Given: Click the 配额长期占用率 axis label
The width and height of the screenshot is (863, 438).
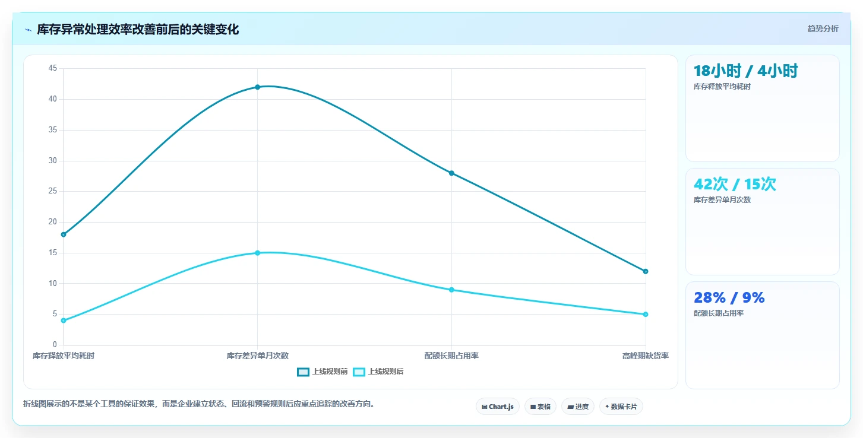Looking at the screenshot, I should pyautogui.click(x=451, y=356).
